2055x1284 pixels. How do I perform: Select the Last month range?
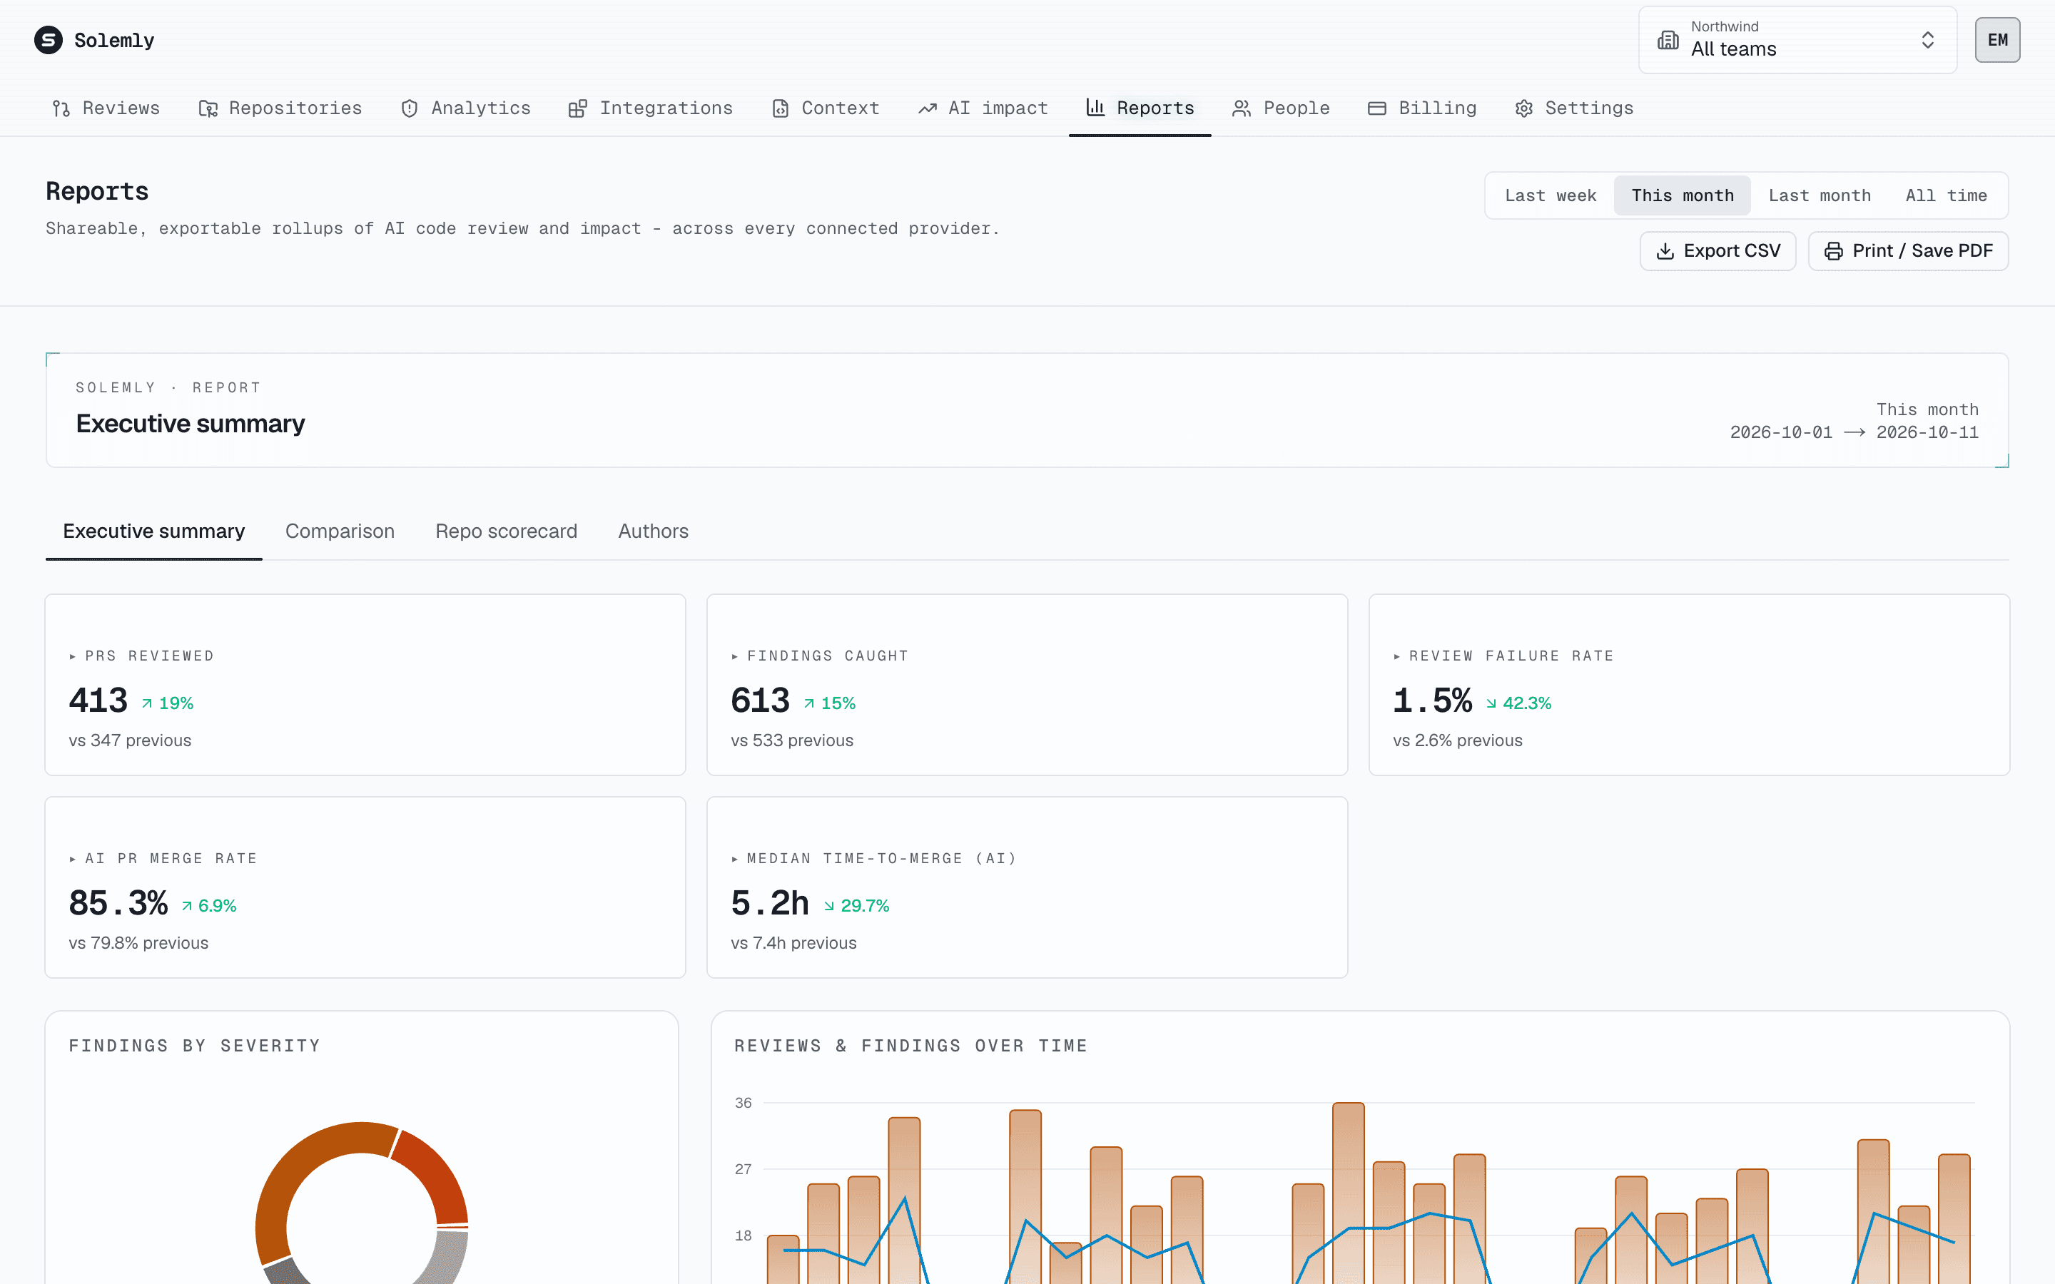click(x=1820, y=195)
